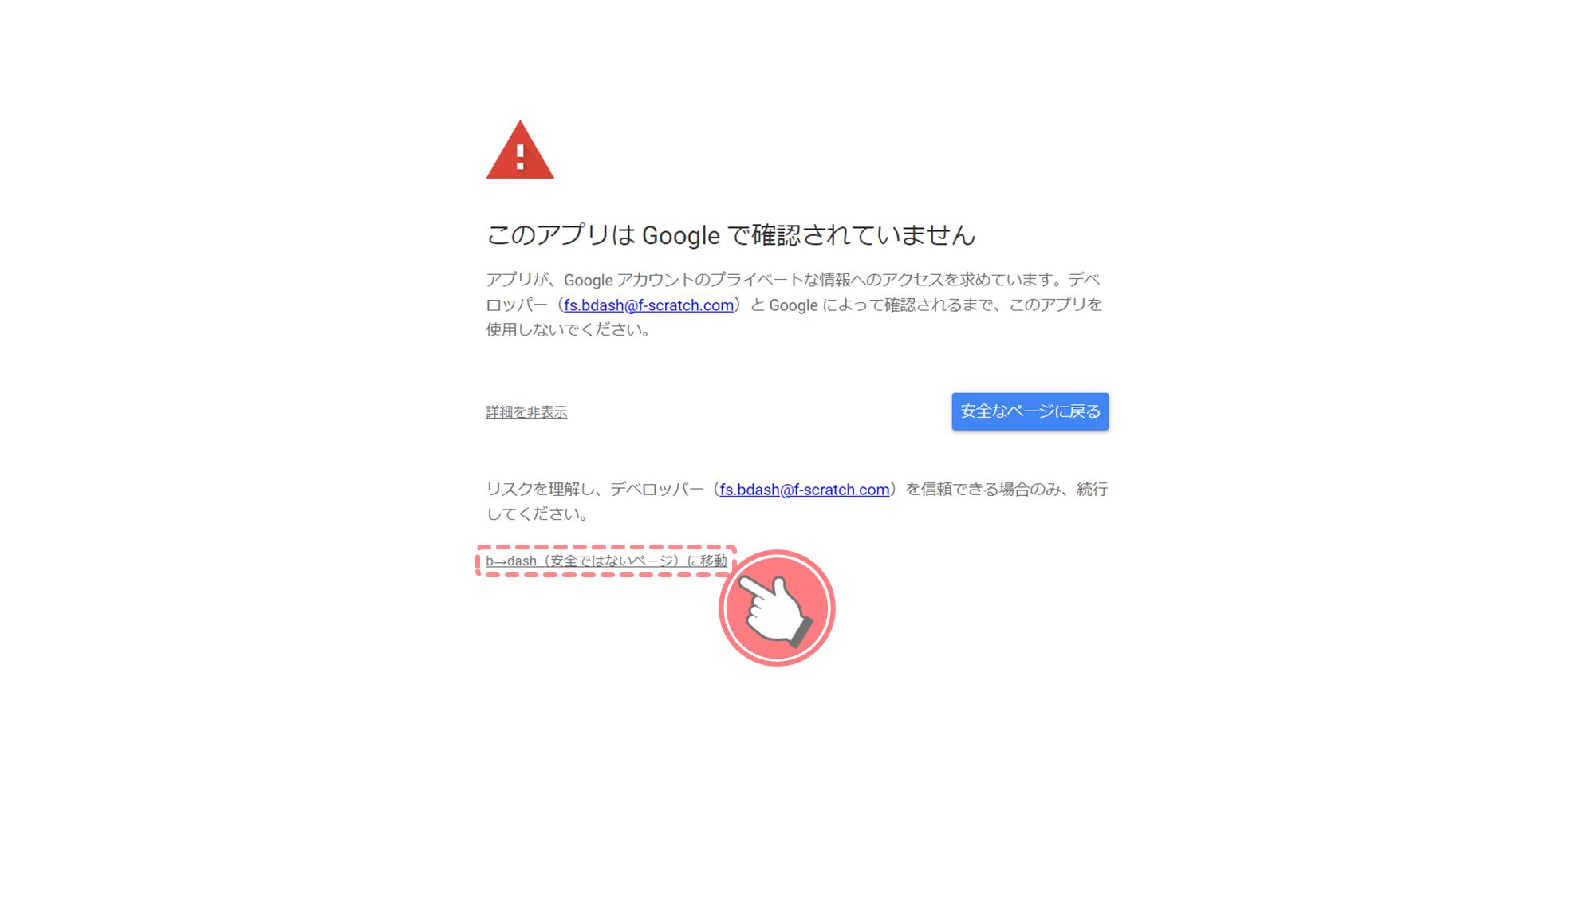Click text してください。 under risk paragraph
1595x897 pixels.
538,513
